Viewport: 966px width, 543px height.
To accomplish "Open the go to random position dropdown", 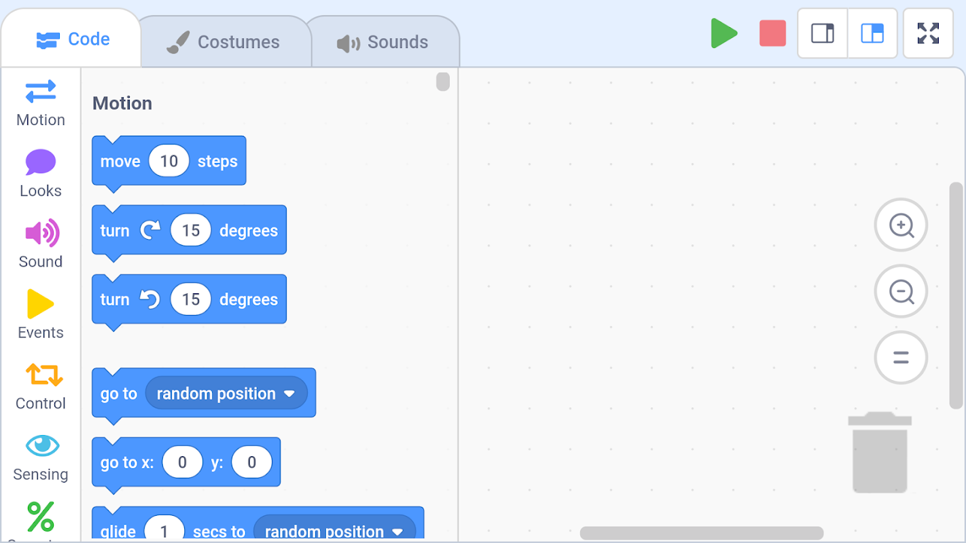I will (226, 394).
